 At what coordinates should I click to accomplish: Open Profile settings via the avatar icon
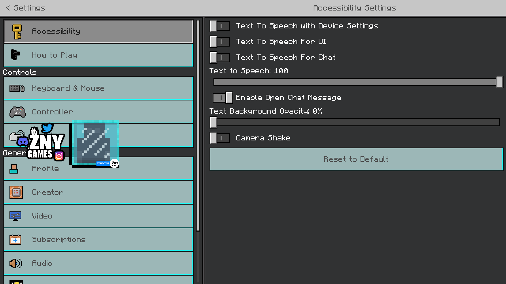click(14, 169)
